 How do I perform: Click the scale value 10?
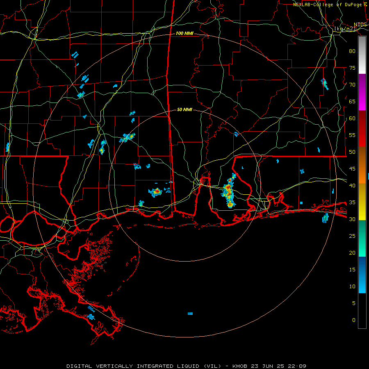(352, 287)
